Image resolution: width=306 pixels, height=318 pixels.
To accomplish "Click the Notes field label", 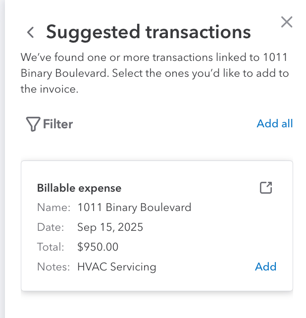I will coord(52,267).
